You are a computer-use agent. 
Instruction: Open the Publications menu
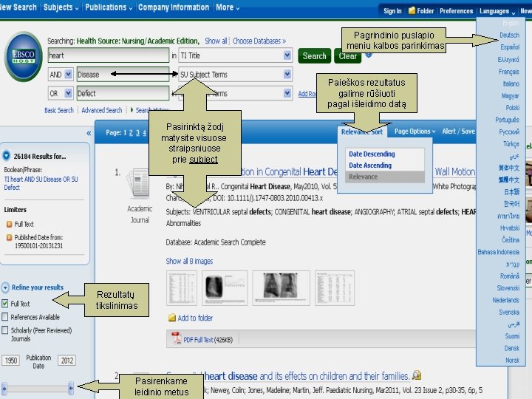pos(109,7)
